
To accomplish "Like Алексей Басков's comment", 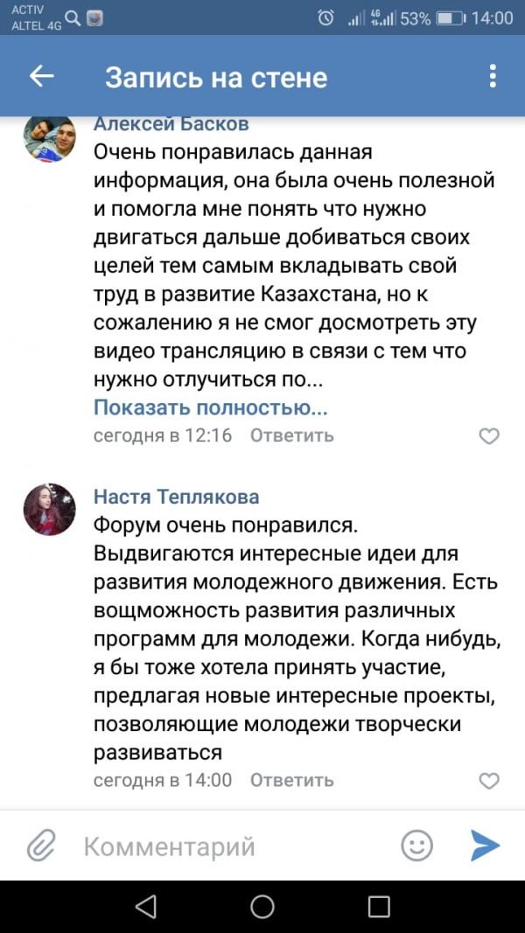I will (490, 435).
